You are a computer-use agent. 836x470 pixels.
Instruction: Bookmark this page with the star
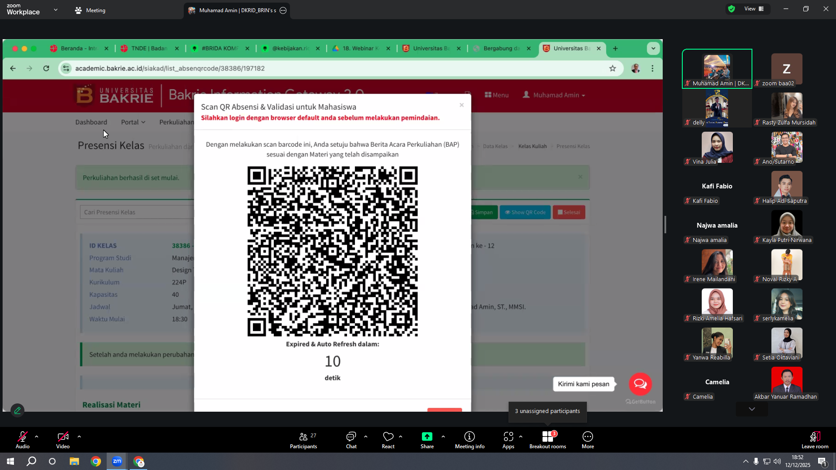(613, 68)
